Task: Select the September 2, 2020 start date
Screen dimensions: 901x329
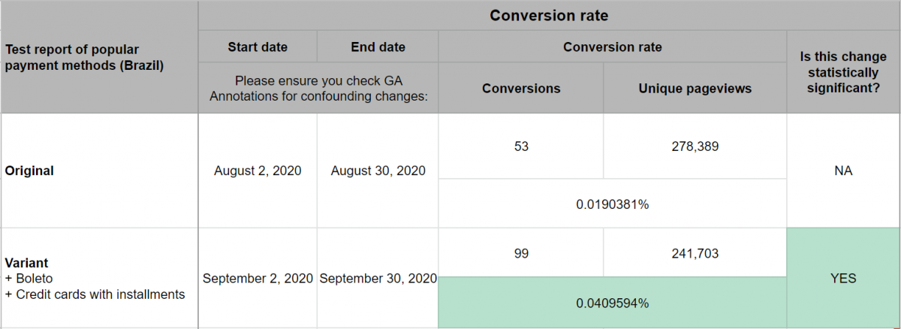Action: [258, 278]
